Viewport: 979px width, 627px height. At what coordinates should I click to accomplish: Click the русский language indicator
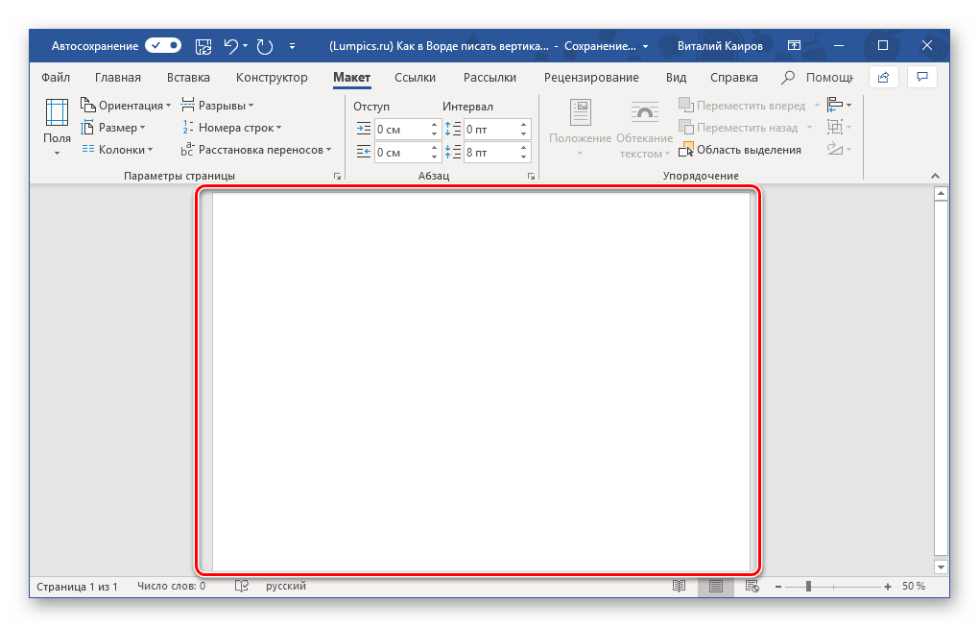[x=286, y=586]
